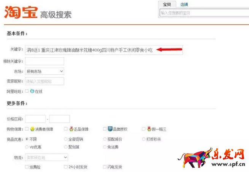Enable the 品牌授权 checkbox
249x172 pixels.
[105, 129]
